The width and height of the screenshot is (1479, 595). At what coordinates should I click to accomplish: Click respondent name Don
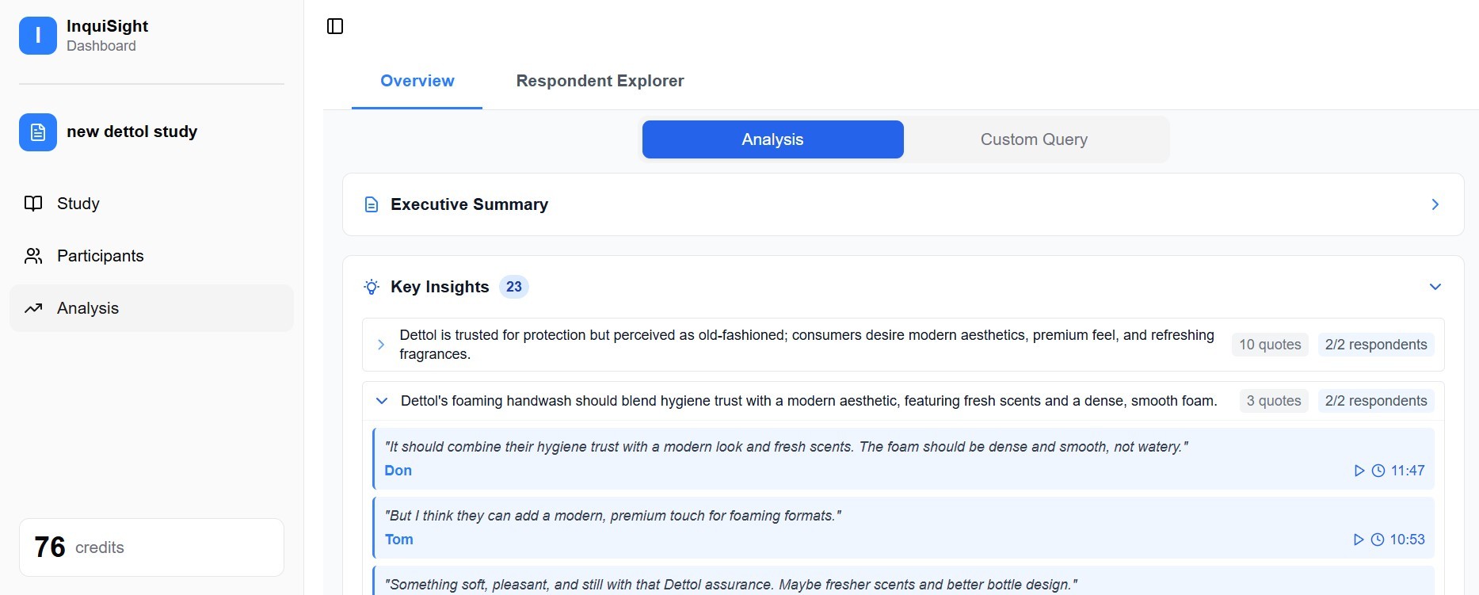point(398,471)
